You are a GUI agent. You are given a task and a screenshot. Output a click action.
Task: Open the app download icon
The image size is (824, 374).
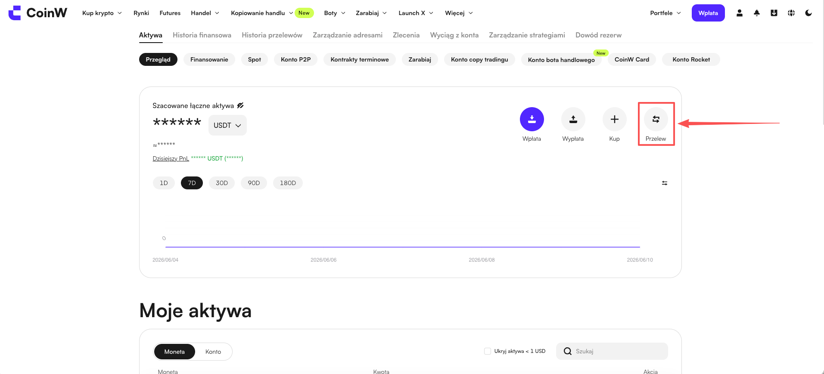coord(774,13)
